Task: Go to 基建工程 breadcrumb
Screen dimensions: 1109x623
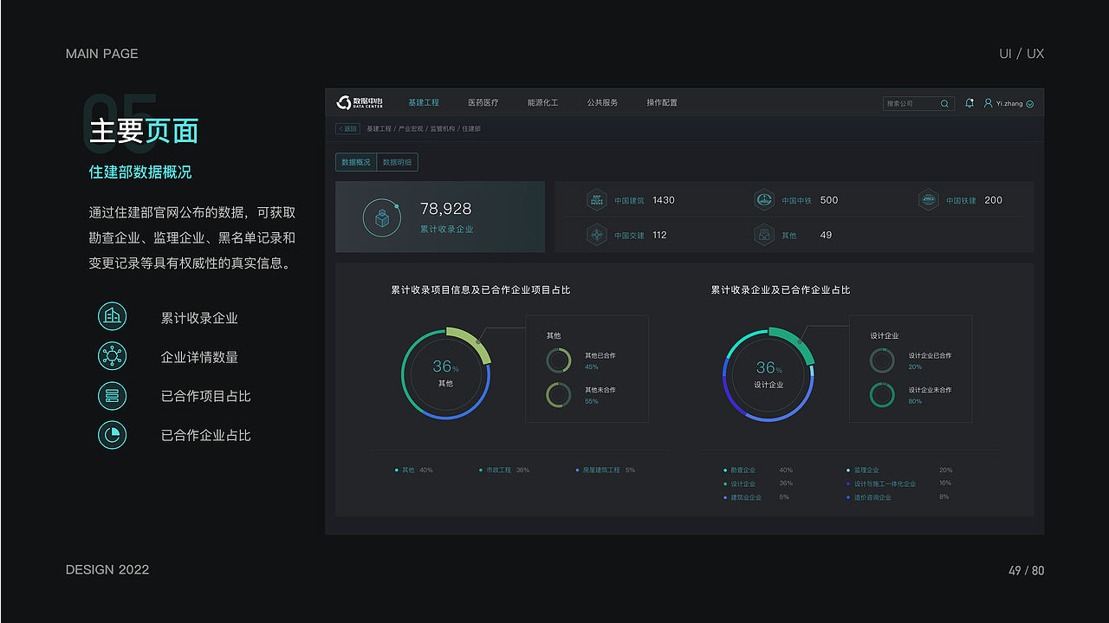Action: point(379,129)
